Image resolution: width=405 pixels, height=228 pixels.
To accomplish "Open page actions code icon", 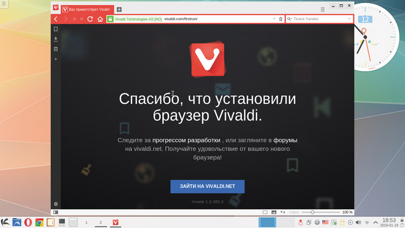I will tap(283, 212).
